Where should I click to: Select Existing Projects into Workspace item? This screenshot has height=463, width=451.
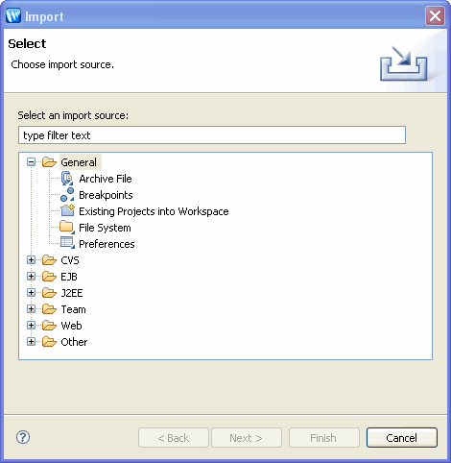coord(154,211)
